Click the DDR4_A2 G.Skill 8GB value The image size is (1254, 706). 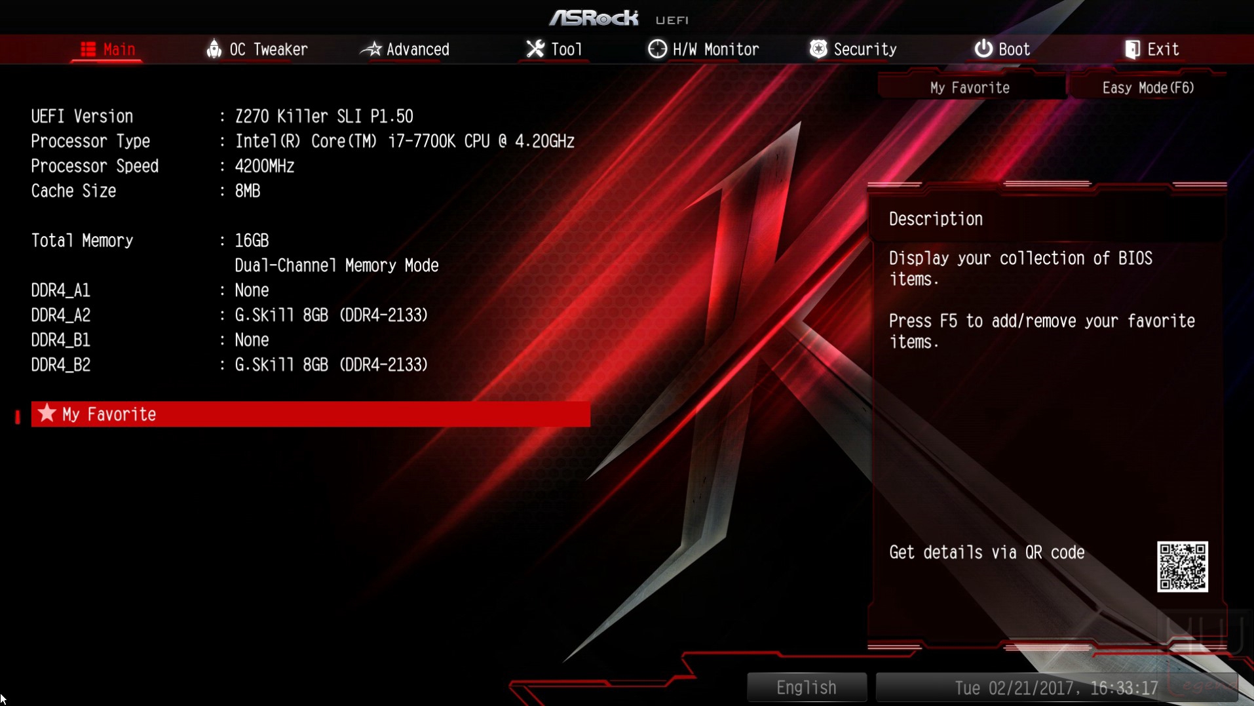332,315
